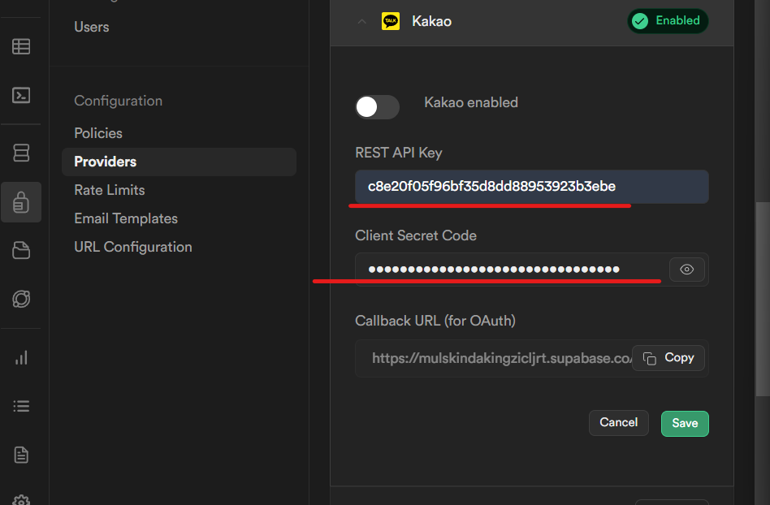This screenshot has width=770, height=505.
Task: Reveal Client Secret Code with eye icon
Action: pos(686,270)
